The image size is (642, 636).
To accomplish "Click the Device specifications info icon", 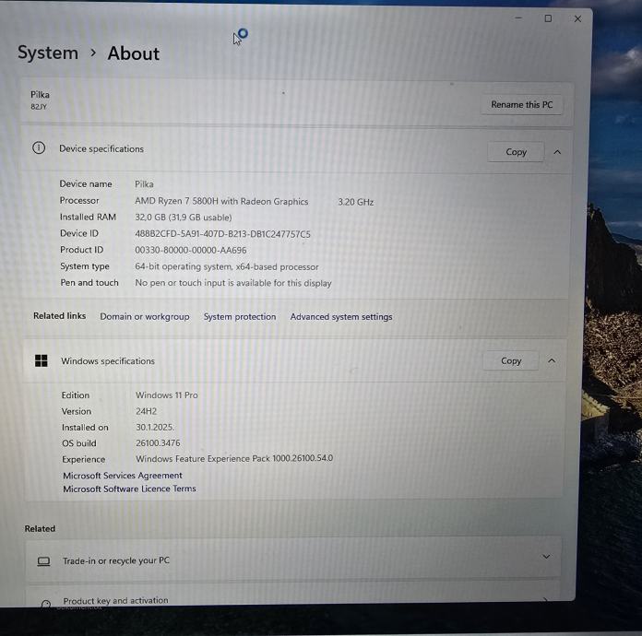I will (x=39, y=147).
